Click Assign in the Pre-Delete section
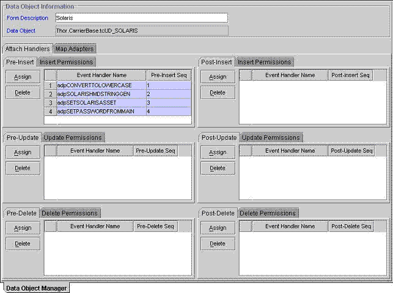This screenshot has width=393, height=293. (x=23, y=228)
